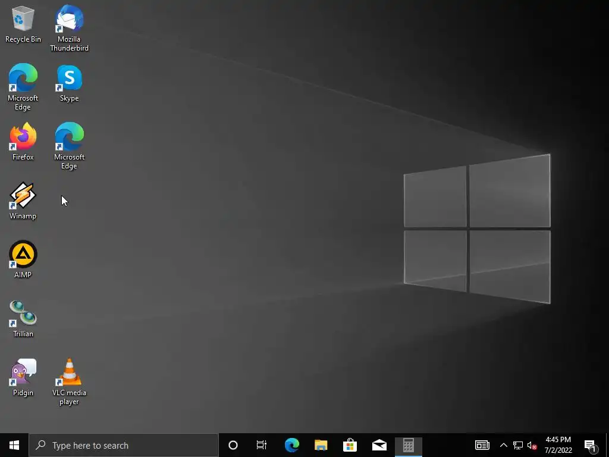Open network status tray icon
This screenshot has width=609, height=457.
(x=518, y=445)
